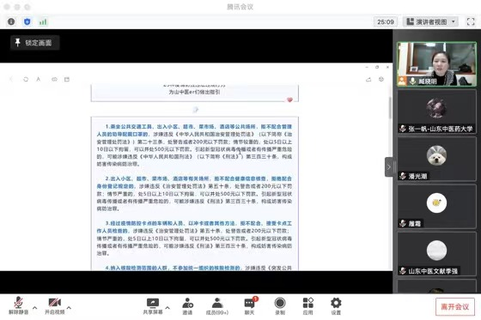
Task: Expand audio options arrow beside microphone
Action: (34, 308)
